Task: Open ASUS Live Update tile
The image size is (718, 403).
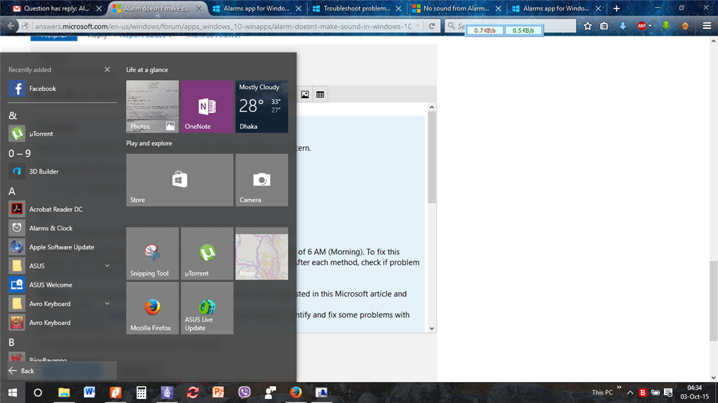Action: pos(207,308)
